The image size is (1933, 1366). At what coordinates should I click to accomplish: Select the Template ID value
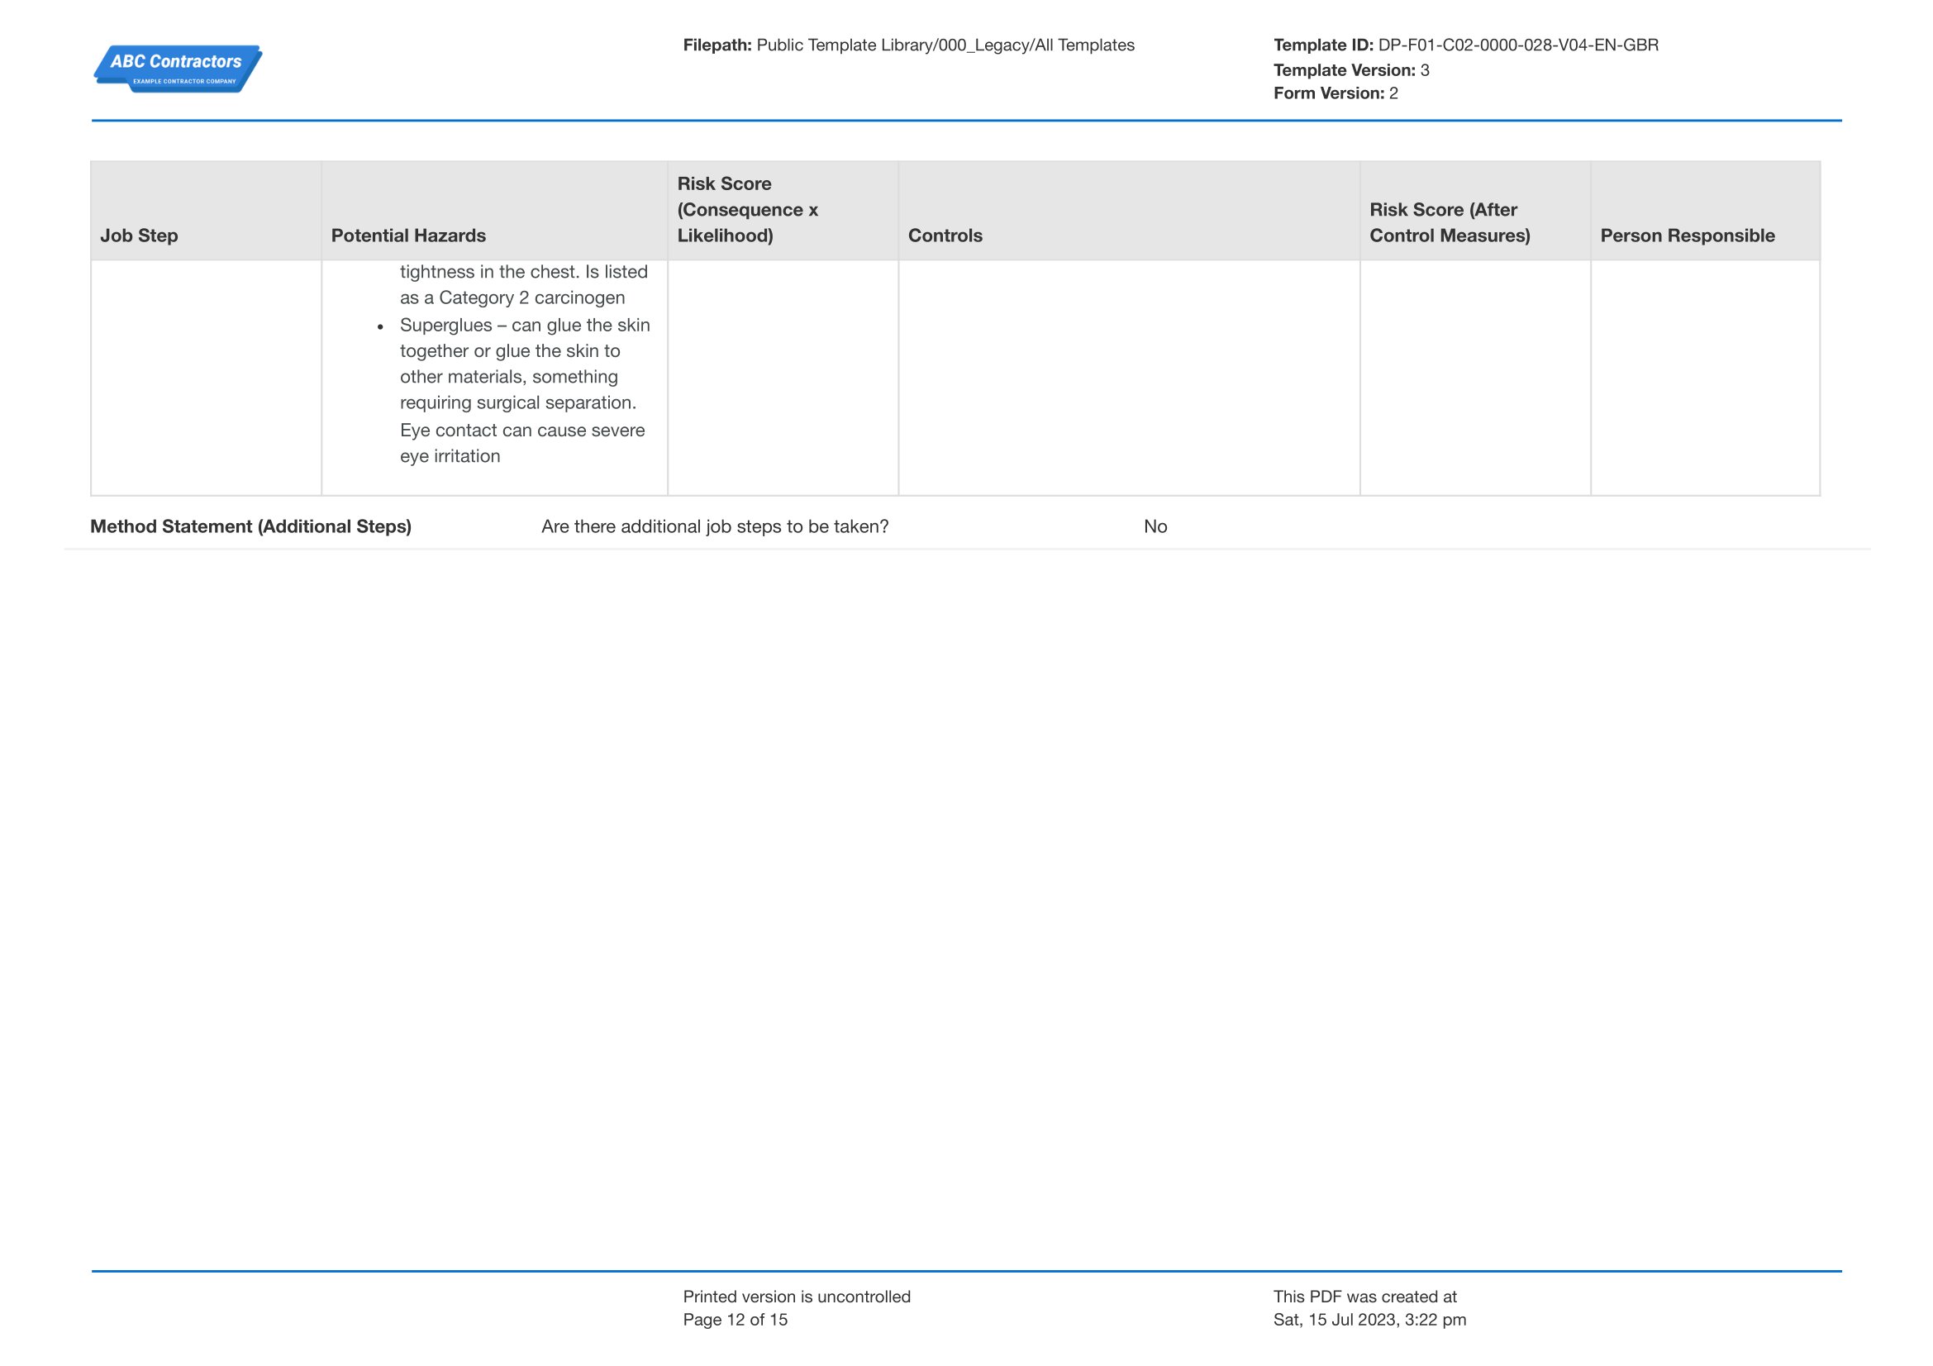1517,45
